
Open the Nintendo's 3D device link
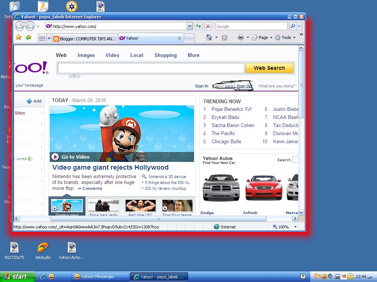tap(167, 177)
